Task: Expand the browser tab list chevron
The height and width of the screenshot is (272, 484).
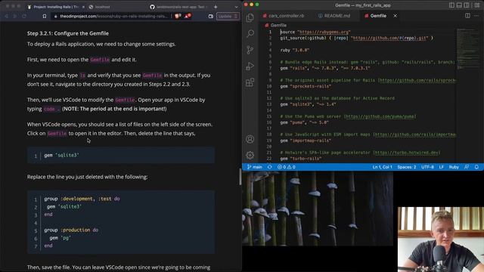Action: pyautogui.click(x=236, y=7)
